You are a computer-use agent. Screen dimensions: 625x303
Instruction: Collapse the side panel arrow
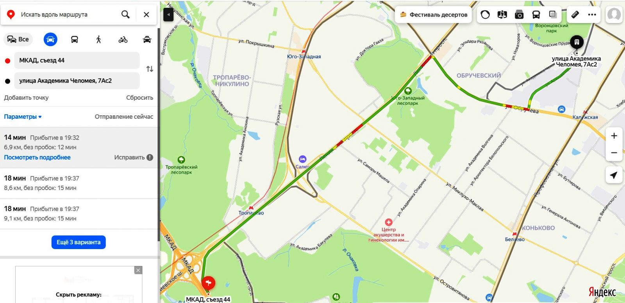(168, 15)
